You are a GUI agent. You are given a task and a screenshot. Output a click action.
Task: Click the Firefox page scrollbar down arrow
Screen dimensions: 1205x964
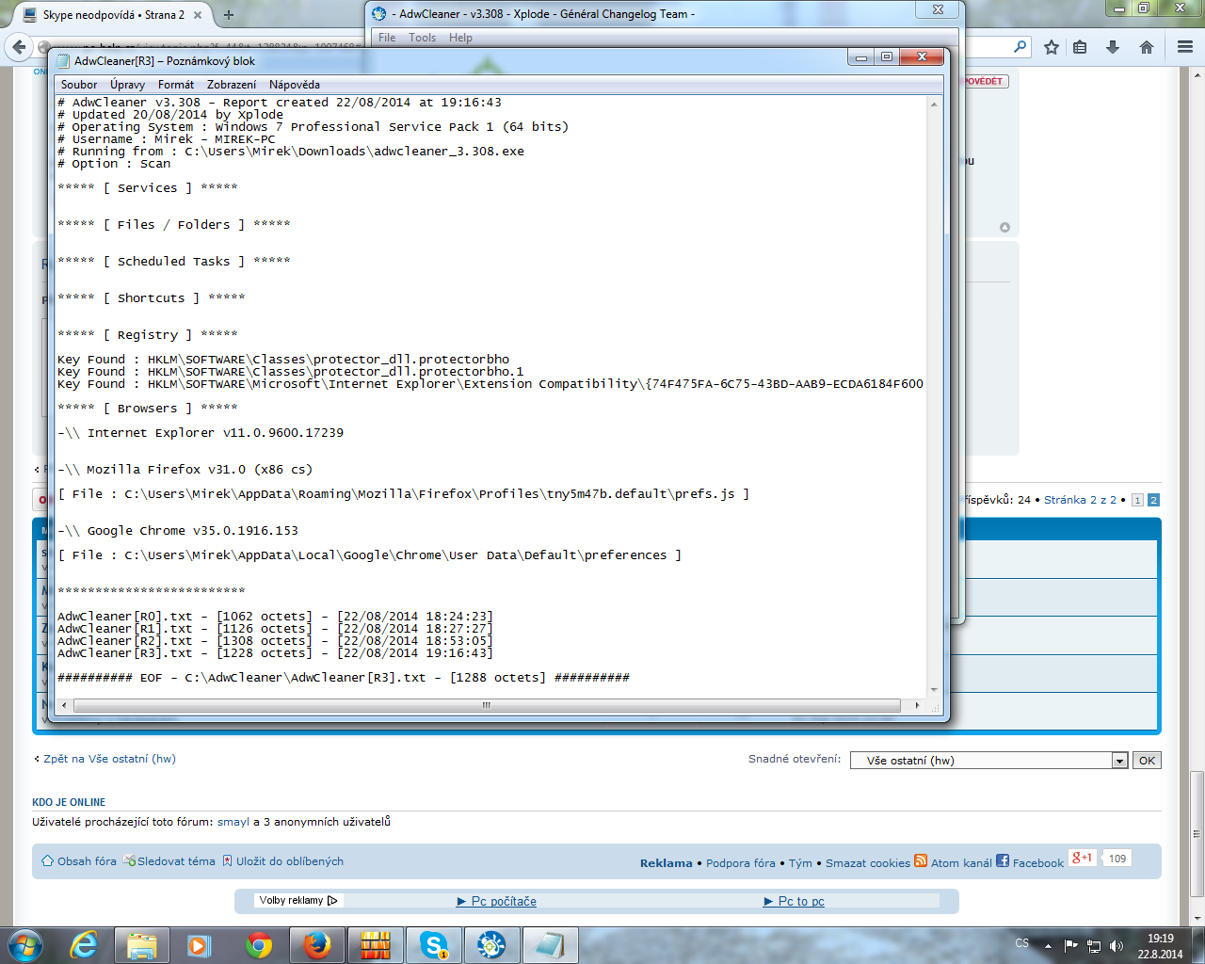click(1197, 918)
